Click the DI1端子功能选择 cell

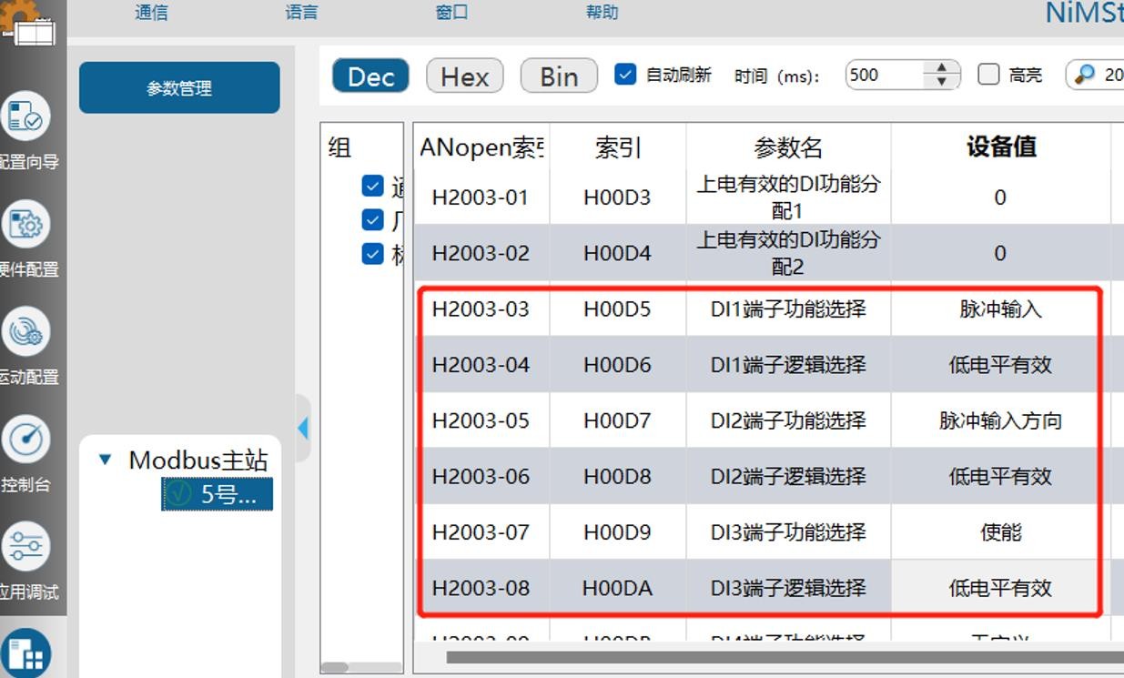(788, 309)
